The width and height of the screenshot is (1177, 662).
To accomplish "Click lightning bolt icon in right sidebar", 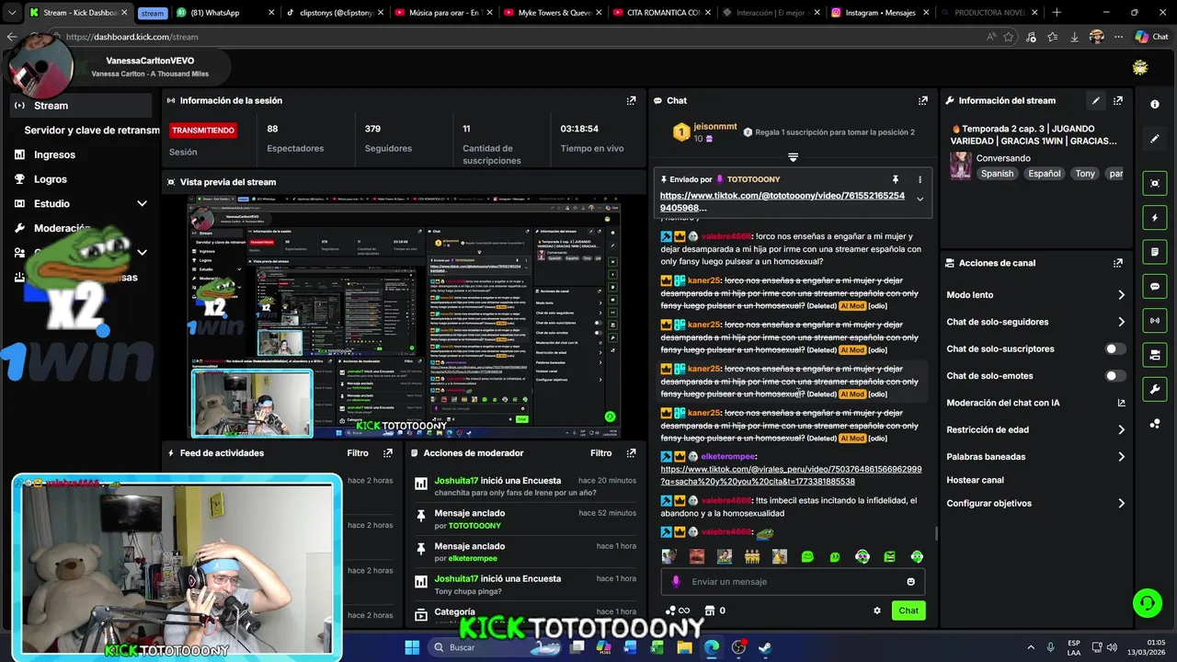I will (x=1155, y=218).
